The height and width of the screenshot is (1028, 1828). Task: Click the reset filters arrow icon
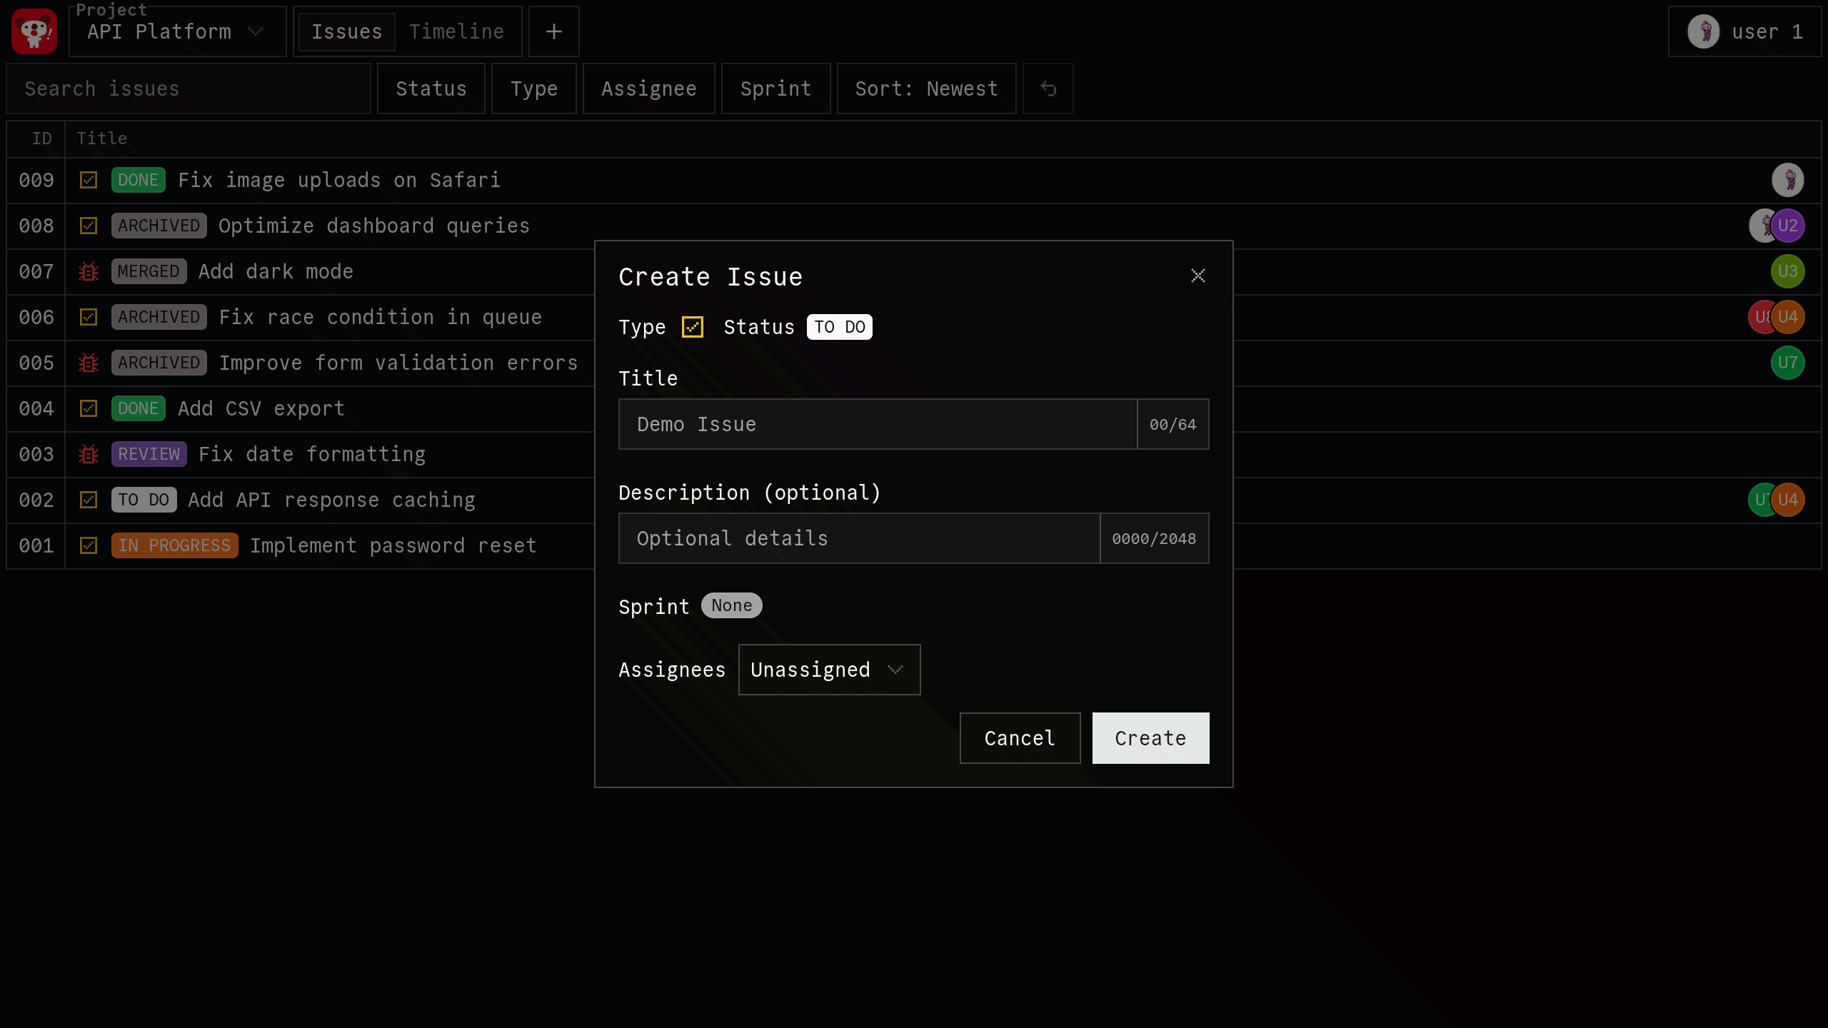coord(1048,89)
